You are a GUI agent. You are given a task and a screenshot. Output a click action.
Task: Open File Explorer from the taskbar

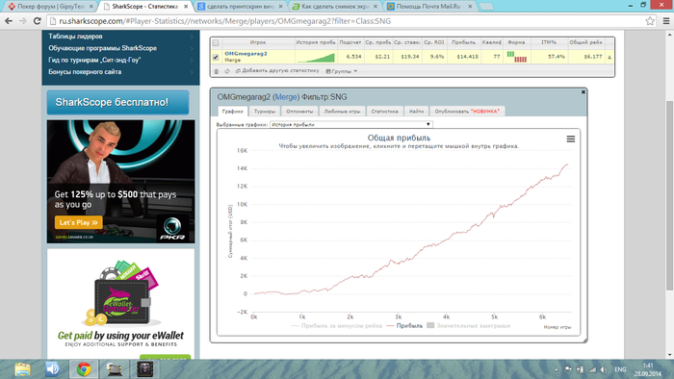22,369
